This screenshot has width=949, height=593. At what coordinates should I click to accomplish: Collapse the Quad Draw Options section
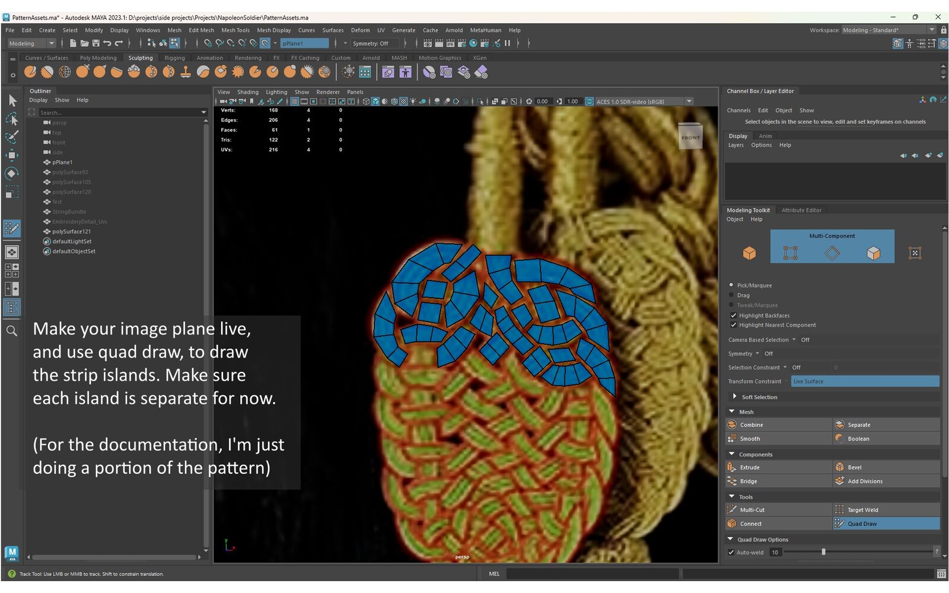point(730,539)
